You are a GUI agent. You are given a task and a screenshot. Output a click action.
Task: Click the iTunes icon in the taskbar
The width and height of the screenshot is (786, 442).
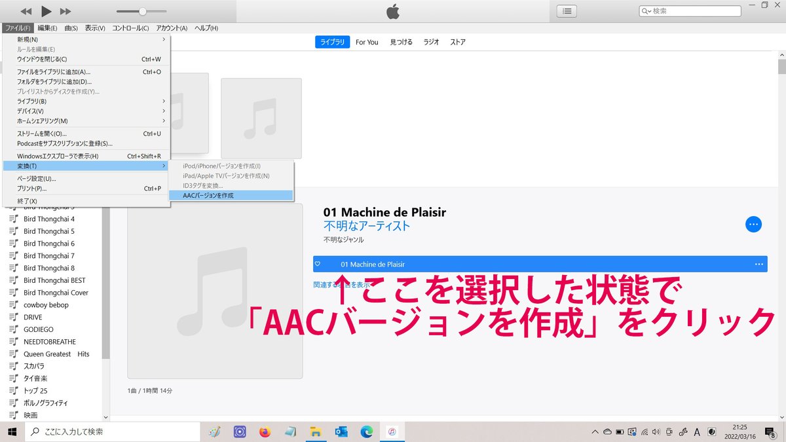pyautogui.click(x=392, y=432)
